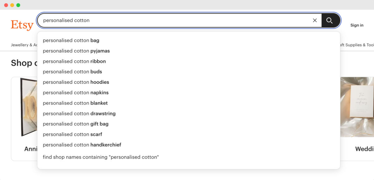Viewport: 374px width, 180px height.
Task: Choose "personalised cotton drawstring" suggestion
Action: point(79,114)
